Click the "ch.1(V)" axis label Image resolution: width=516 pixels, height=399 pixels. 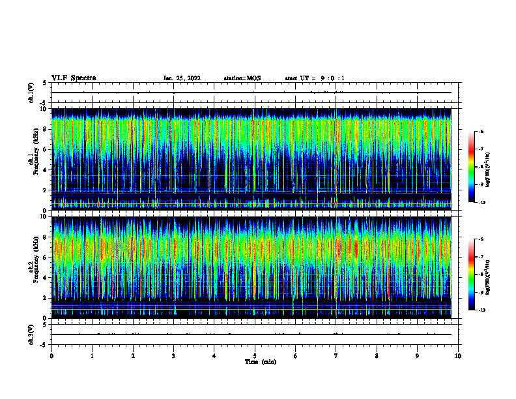[31, 93]
